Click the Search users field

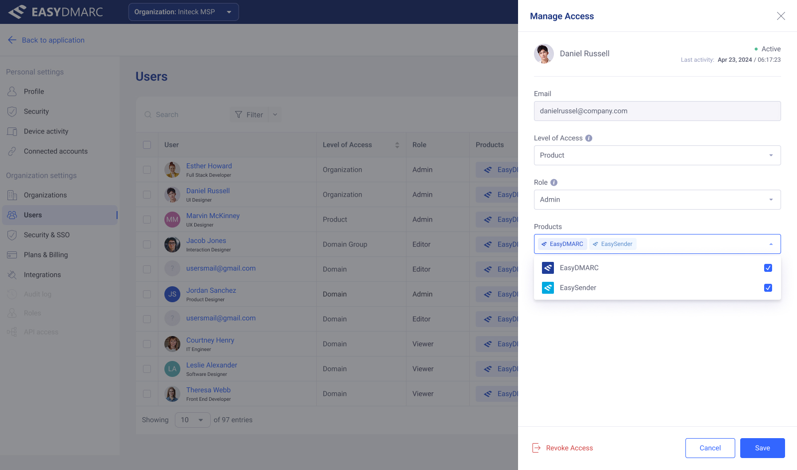tap(184, 115)
